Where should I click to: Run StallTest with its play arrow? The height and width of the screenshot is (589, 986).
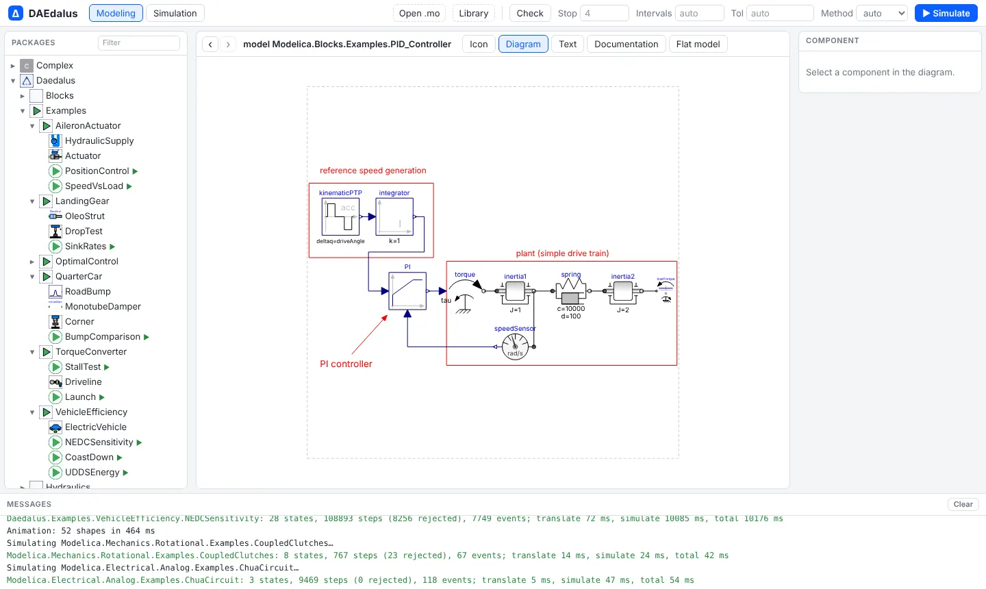click(107, 367)
